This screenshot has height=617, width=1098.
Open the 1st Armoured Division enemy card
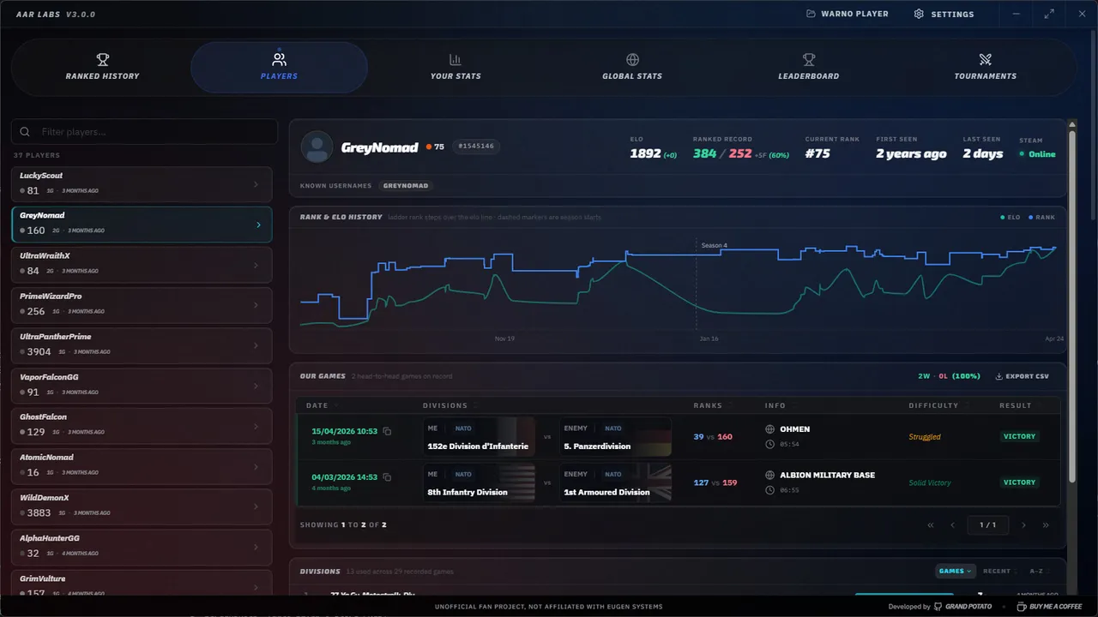tap(614, 483)
